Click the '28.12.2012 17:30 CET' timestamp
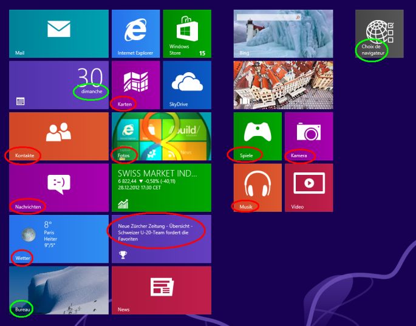Viewport: 416px width, 326px height. (139, 188)
